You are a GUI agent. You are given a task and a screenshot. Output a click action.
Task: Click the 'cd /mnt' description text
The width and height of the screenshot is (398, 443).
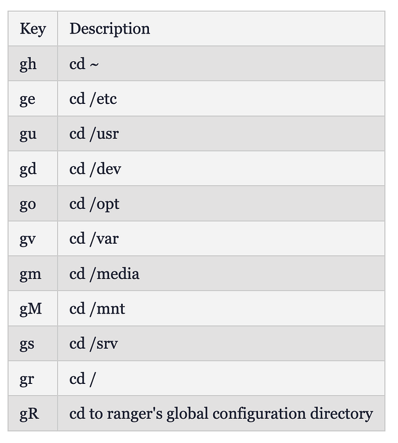tap(97, 309)
